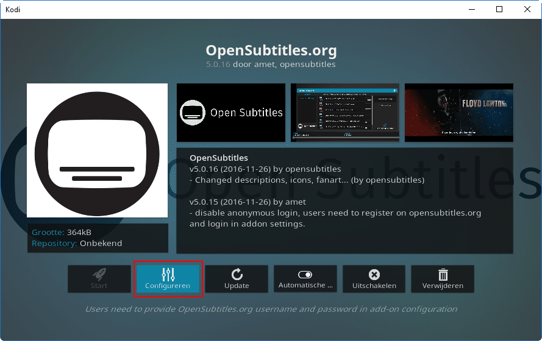This screenshot has height=341, width=542.
Task: Open the Open Subtitles logo screenshot
Action: pyautogui.click(x=231, y=113)
